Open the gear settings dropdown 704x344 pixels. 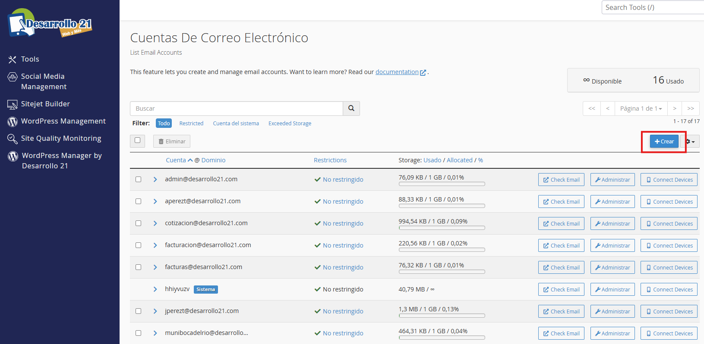[691, 142]
